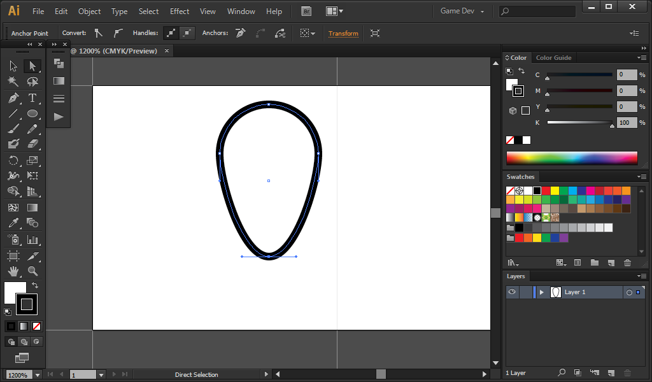Screen dimensions: 652x382
Task: Hide Layer 1 using eye icon
Action: click(512, 292)
